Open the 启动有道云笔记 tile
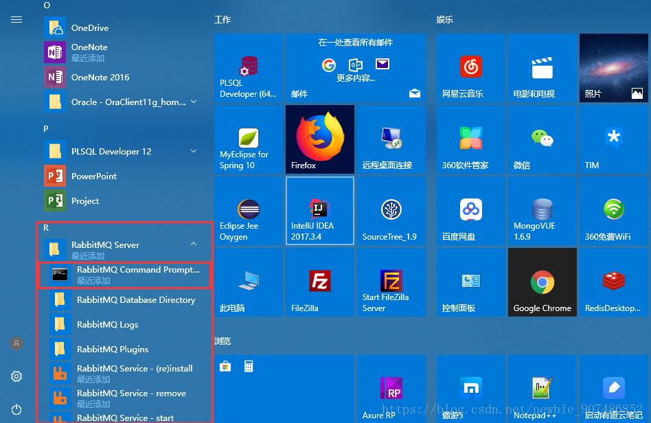651x423 pixels. click(x=614, y=389)
